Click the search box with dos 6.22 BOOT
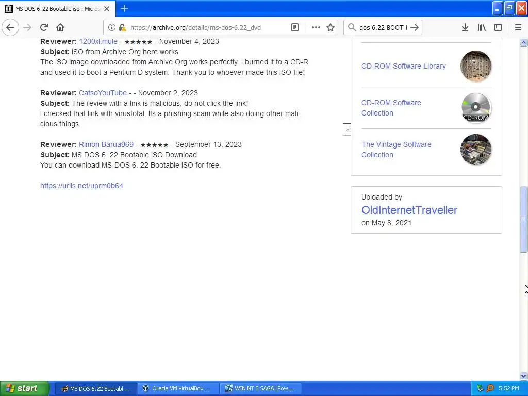 point(383,28)
